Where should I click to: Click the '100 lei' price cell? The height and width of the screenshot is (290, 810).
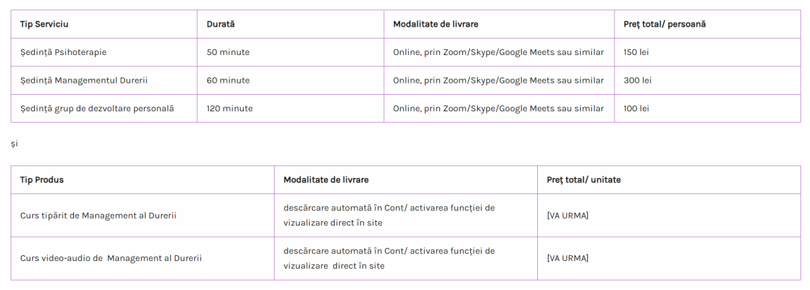pyautogui.click(x=636, y=109)
